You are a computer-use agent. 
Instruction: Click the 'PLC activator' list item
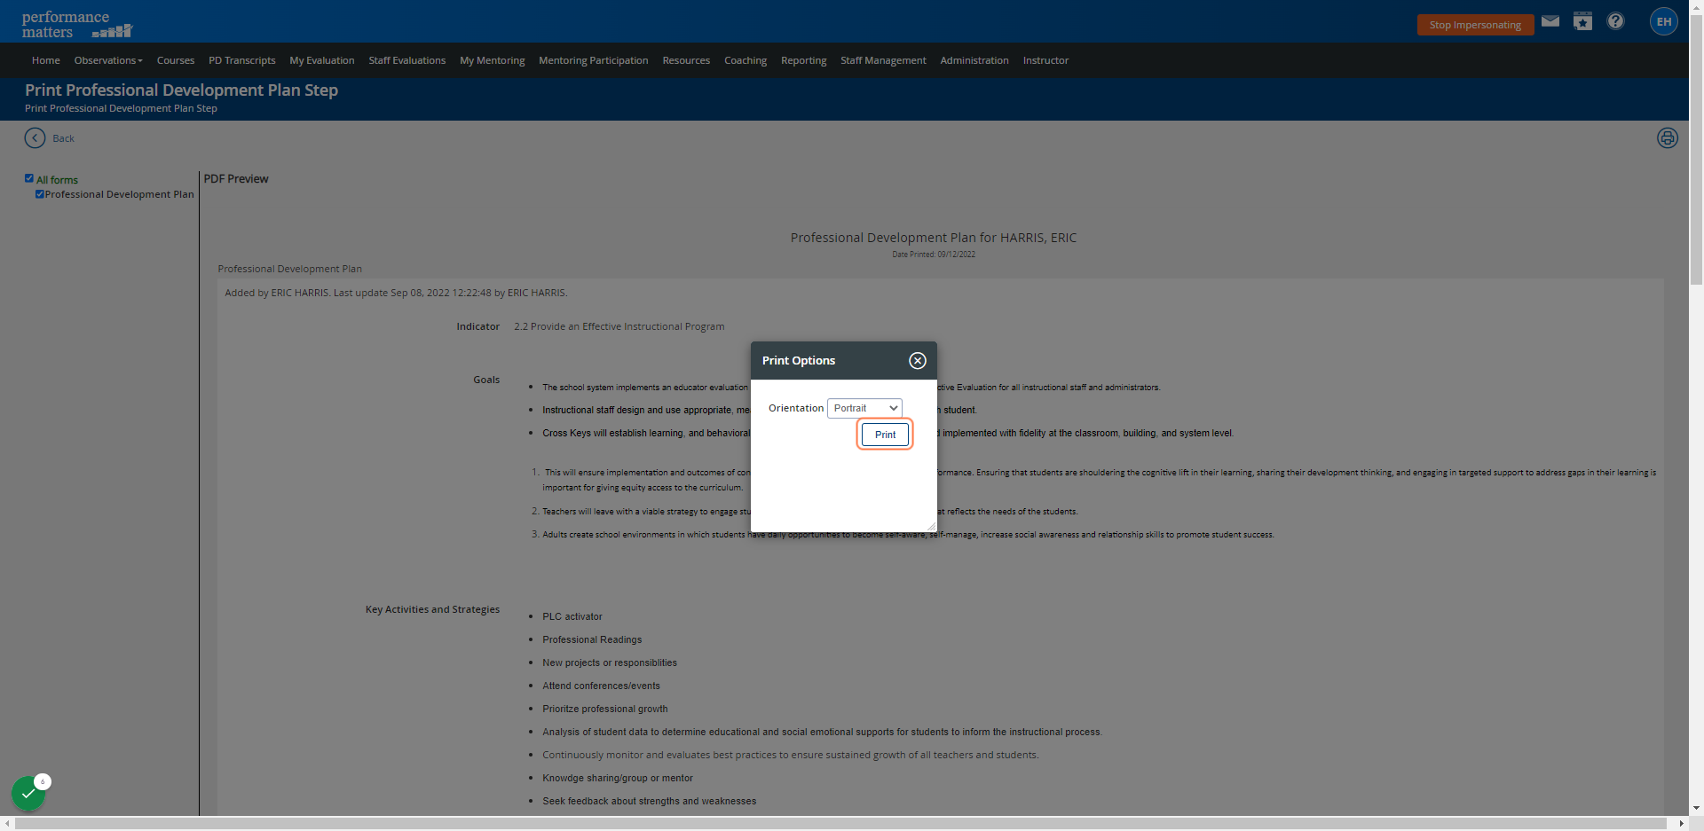572,616
